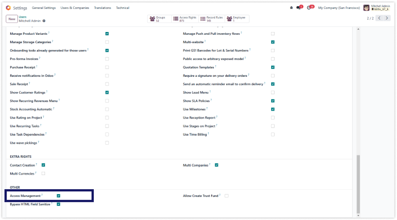This screenshot has width=397, height=220.
Task: Disable Quotation Templates checkbox
Action: tap(273, 67)
